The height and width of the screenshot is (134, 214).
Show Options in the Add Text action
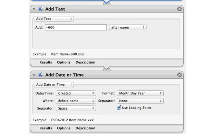[64, 62]
